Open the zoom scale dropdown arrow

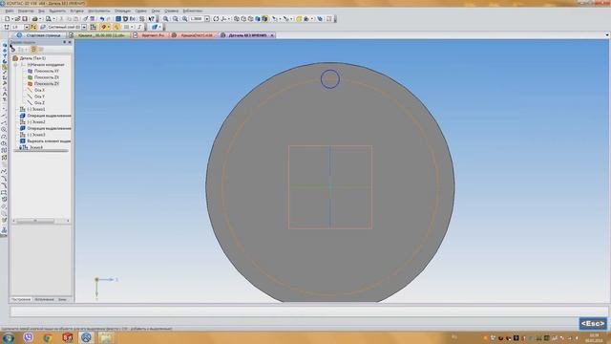coord(207,19)
